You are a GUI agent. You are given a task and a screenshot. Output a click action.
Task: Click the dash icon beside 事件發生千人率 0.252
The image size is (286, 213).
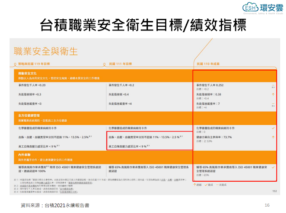tap(273, 85)
